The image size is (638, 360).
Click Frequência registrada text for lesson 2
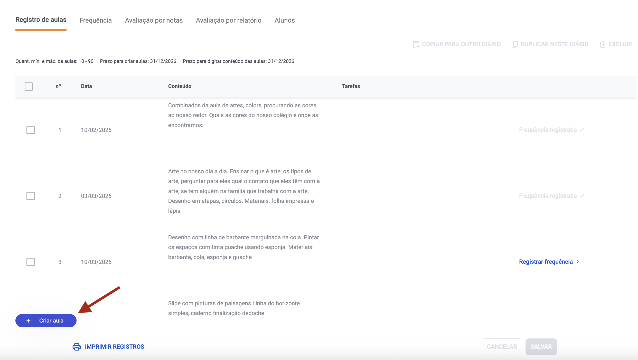548,196
